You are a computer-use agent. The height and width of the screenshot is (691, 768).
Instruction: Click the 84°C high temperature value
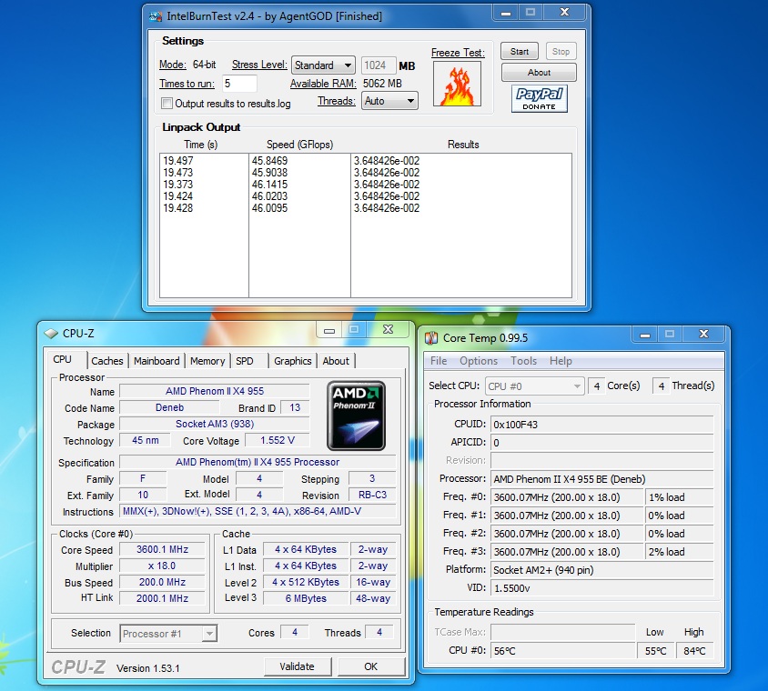coord(694,651)
